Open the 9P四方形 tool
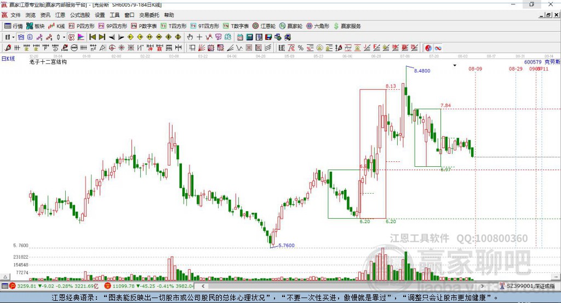The image size is (561, 303). click(x=113, y=26)
